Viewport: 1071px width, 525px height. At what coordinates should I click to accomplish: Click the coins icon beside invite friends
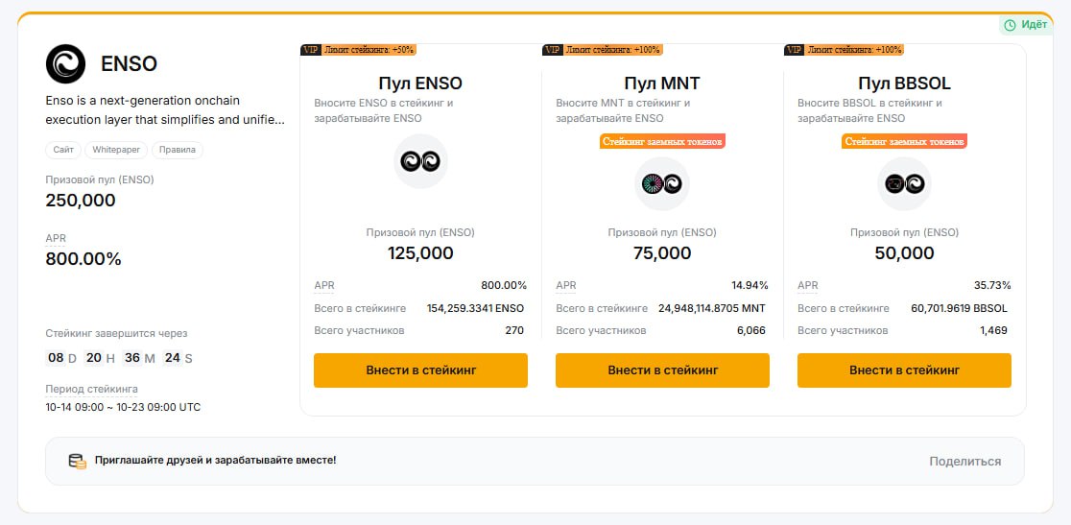77,461
